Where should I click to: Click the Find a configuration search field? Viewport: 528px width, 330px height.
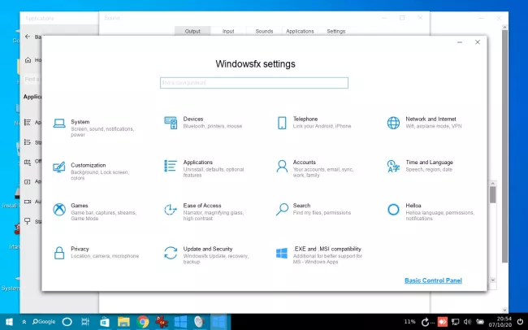coord(254,83)
